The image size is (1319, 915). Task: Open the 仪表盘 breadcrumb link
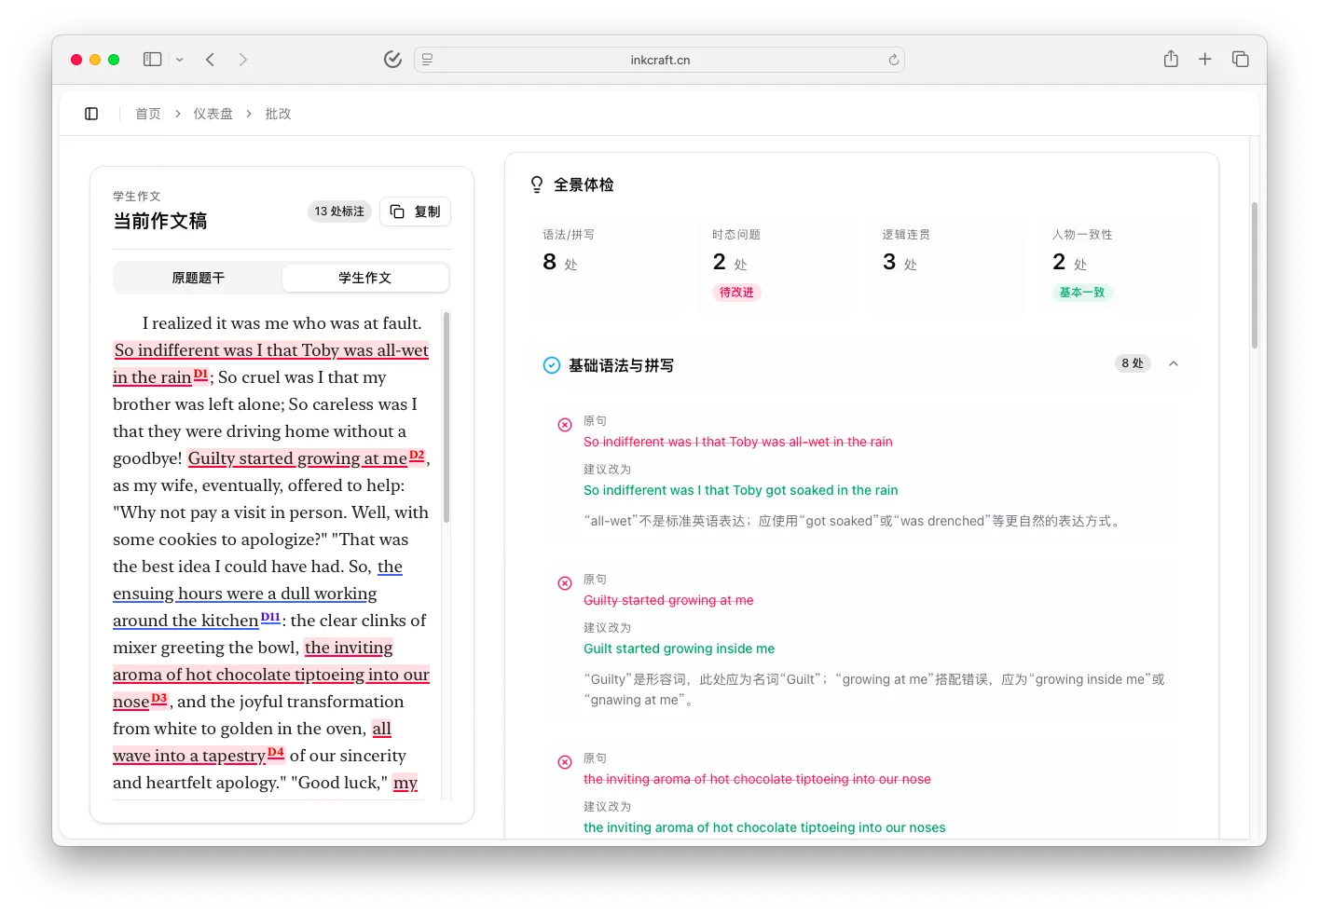[213, 113]
